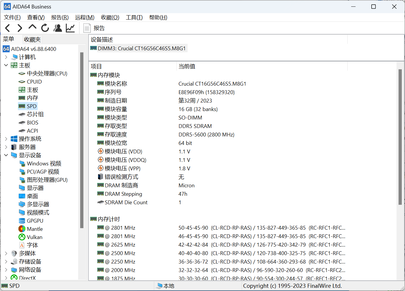405x291 pixels.
Task: Expand the 多媒体 tree node
Action: pyautogui.click(x=6, y=253)
